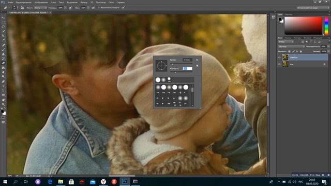
Task: Open the brush preset picker arrow
Action: tap(17, 8)
